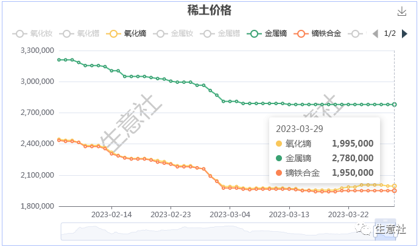Go to previous legend page arrow
The height and width of the screenshot is (247, 419).
pos(375,33)
